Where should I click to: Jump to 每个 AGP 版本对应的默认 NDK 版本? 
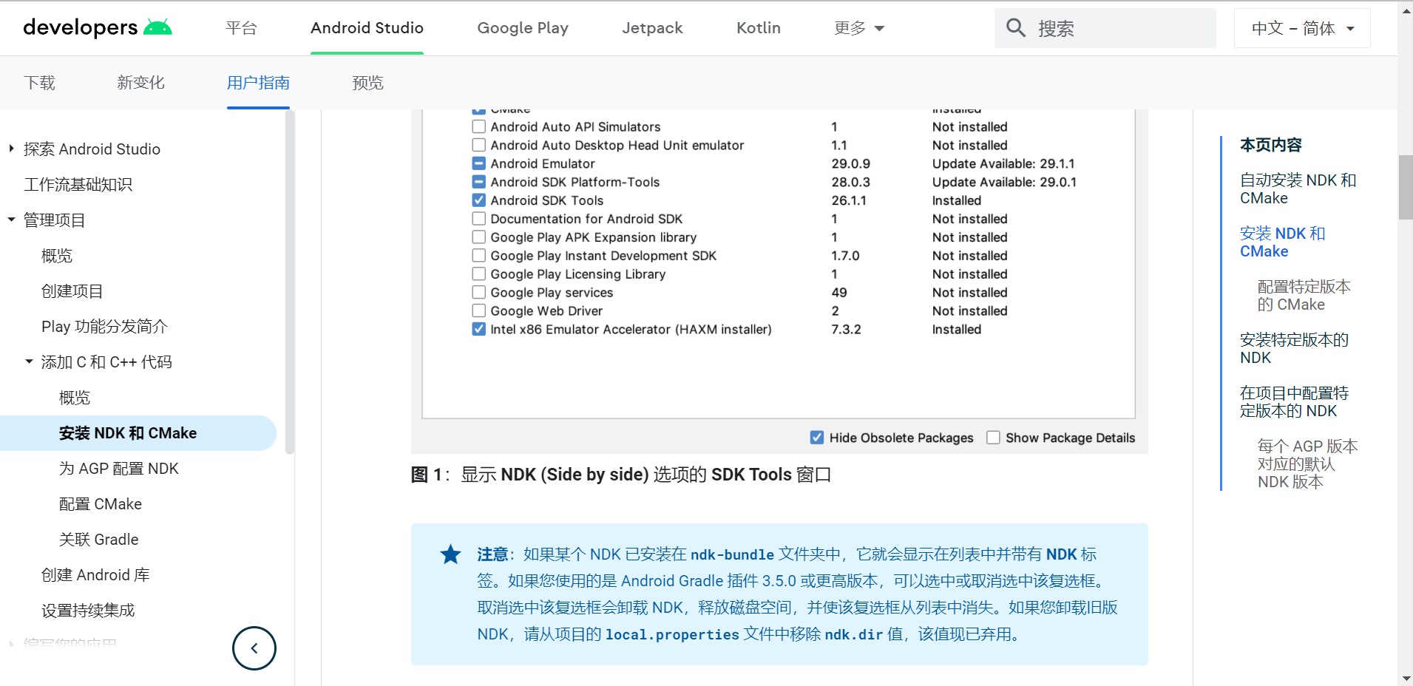[1307, 464]
